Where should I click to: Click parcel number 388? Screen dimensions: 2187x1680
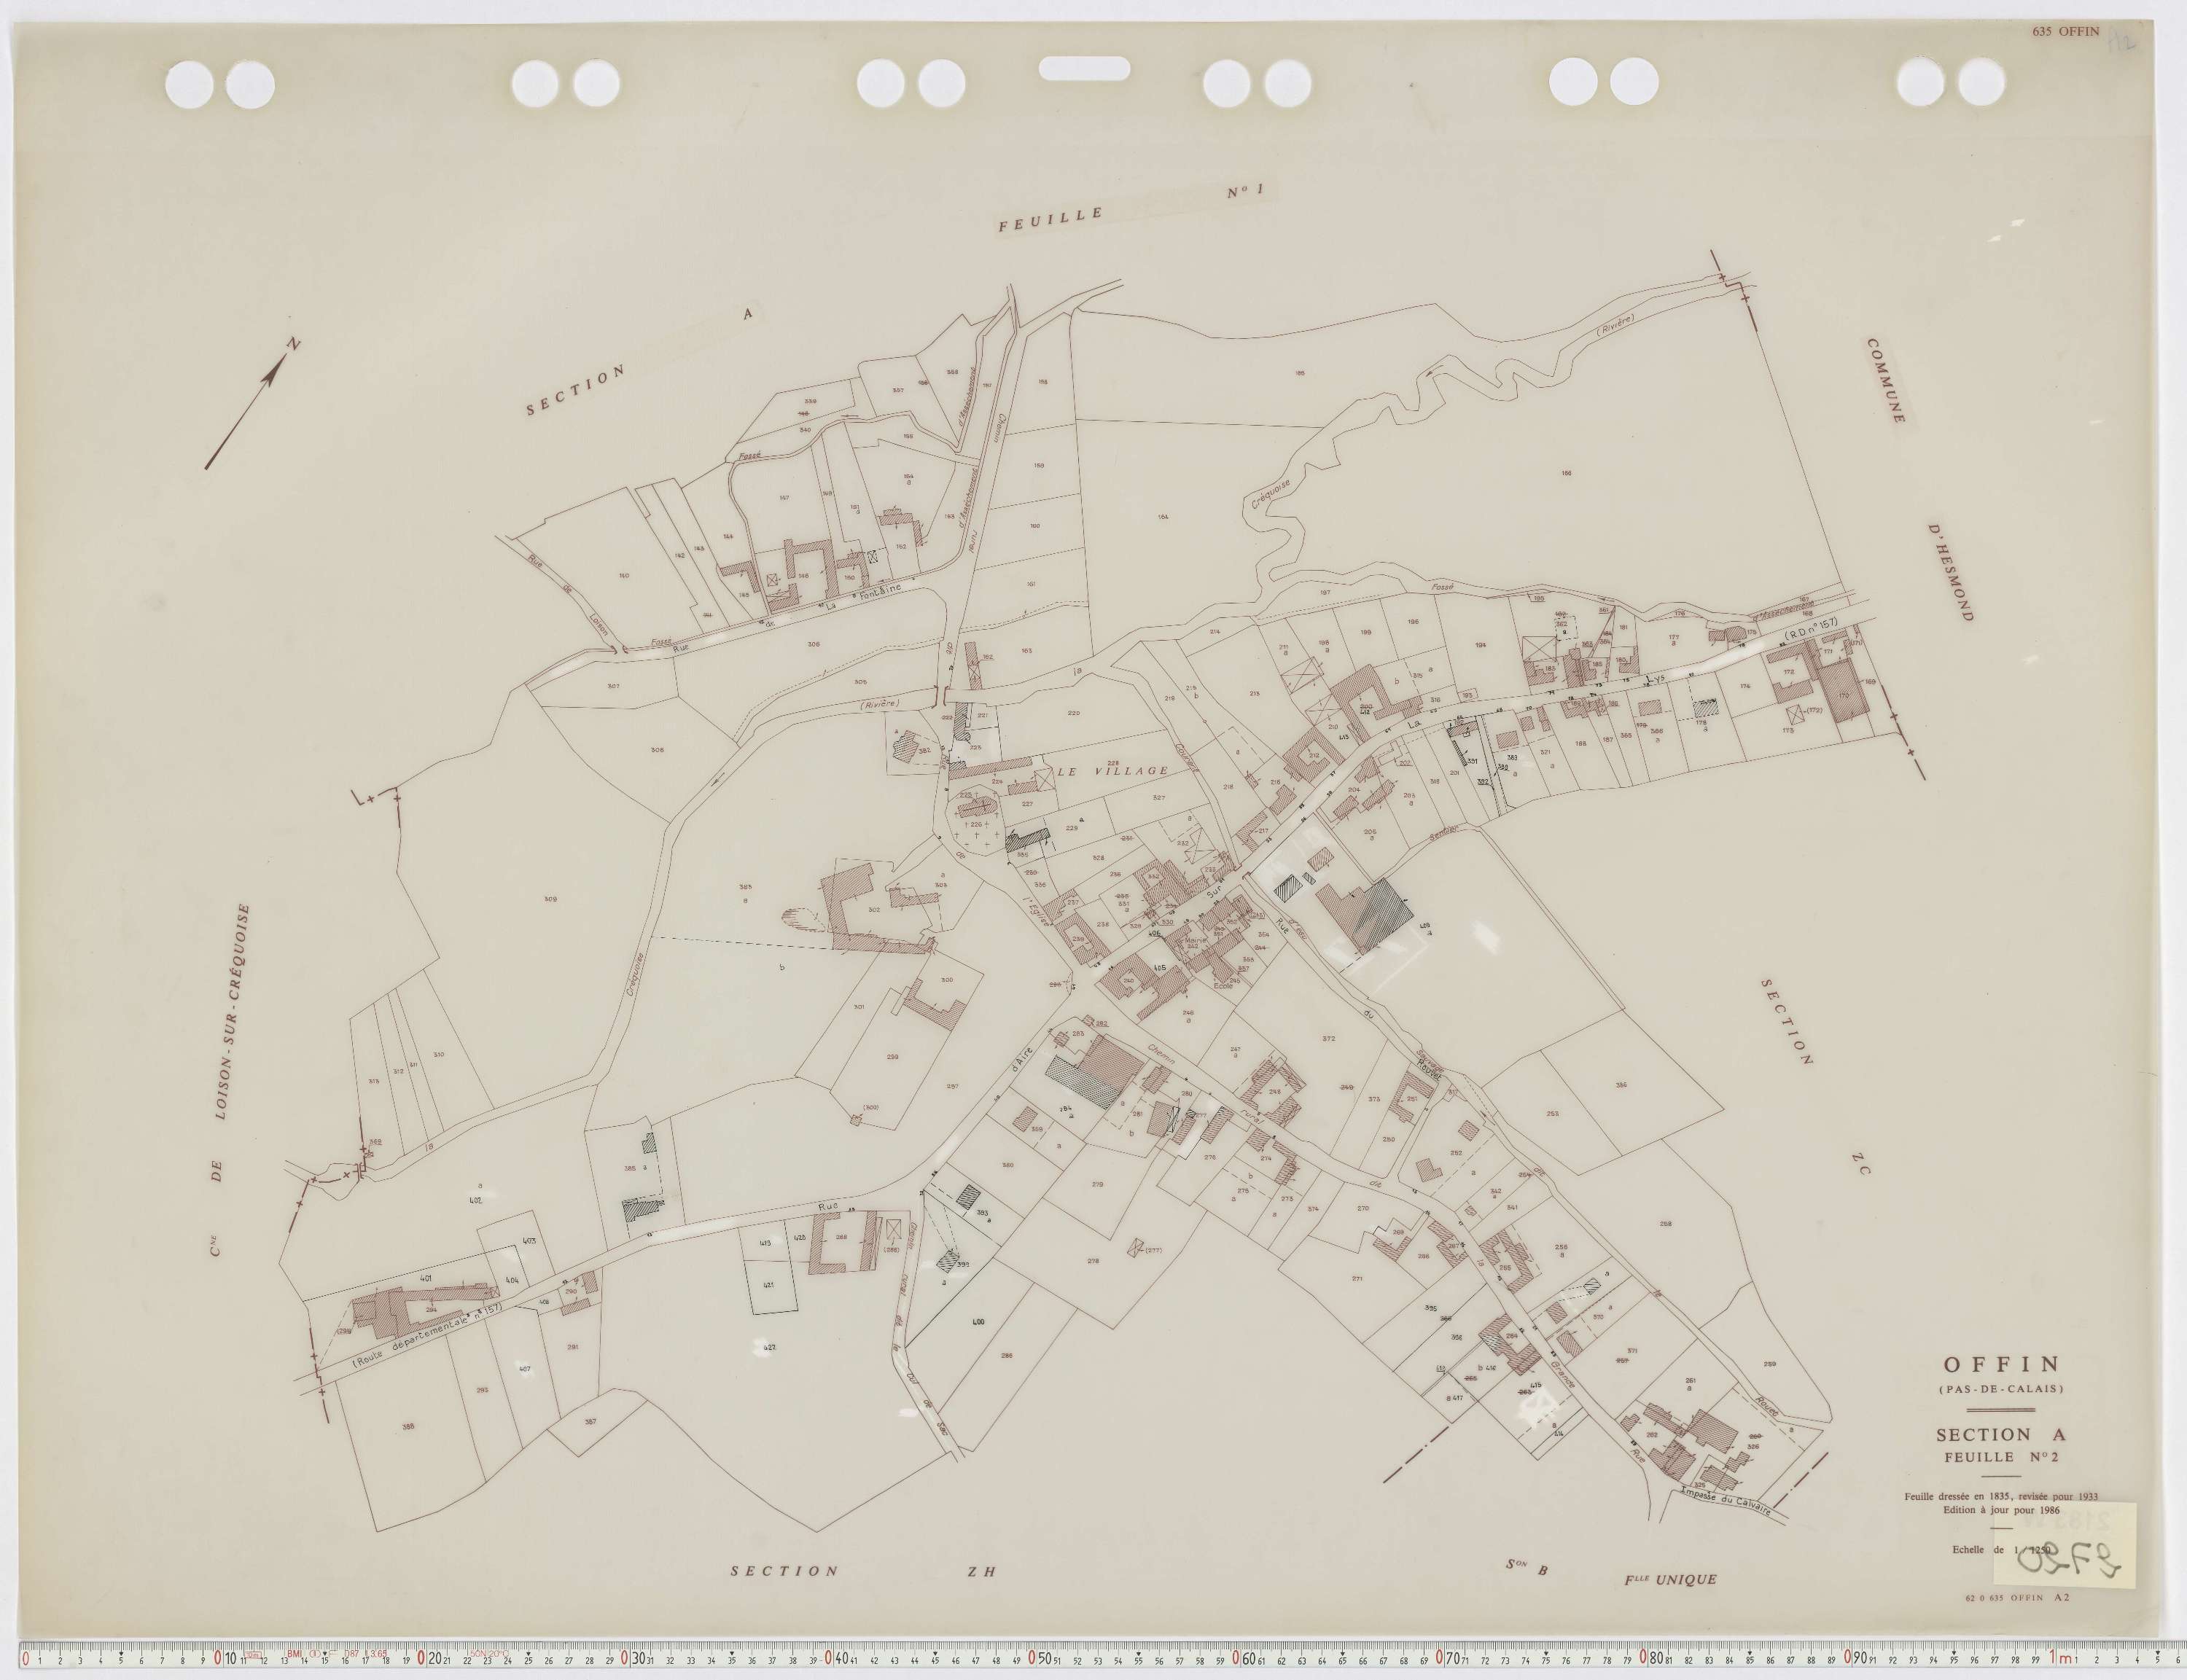pos(408,1427)
